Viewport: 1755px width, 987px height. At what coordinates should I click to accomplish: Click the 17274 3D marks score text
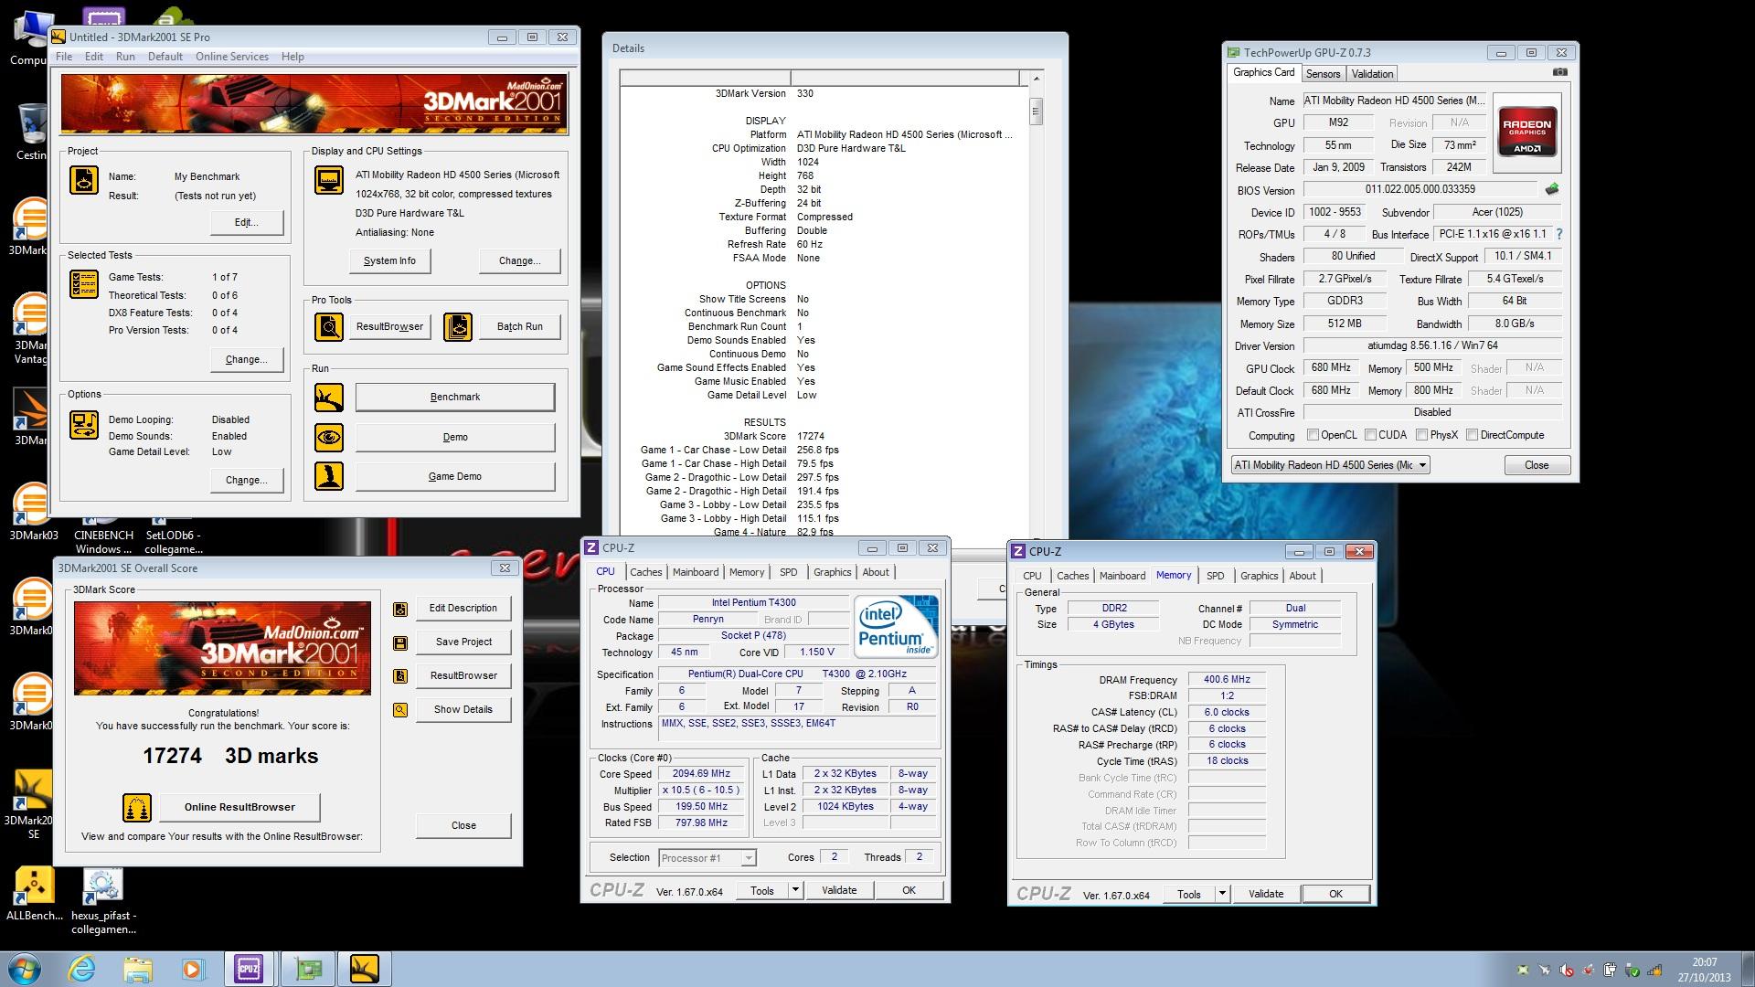click(x=230, y=756)
